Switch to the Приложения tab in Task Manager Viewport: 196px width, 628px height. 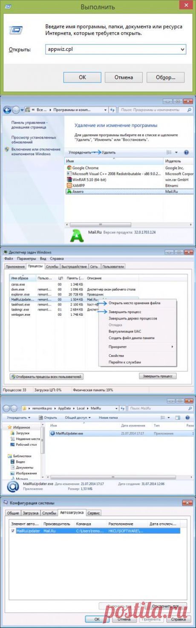pos(15,267)
